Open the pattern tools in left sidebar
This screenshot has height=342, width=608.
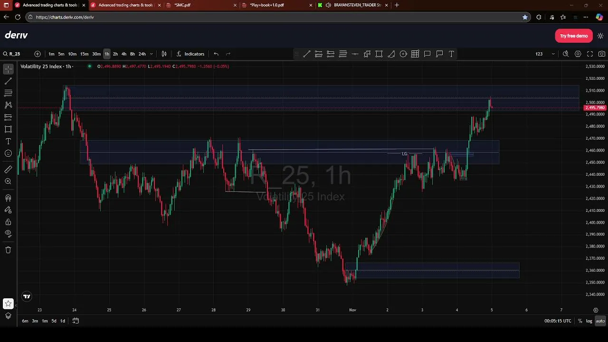click(8, 105)
